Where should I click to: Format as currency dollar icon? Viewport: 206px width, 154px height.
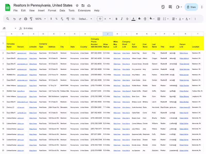[x=51, y=19]
